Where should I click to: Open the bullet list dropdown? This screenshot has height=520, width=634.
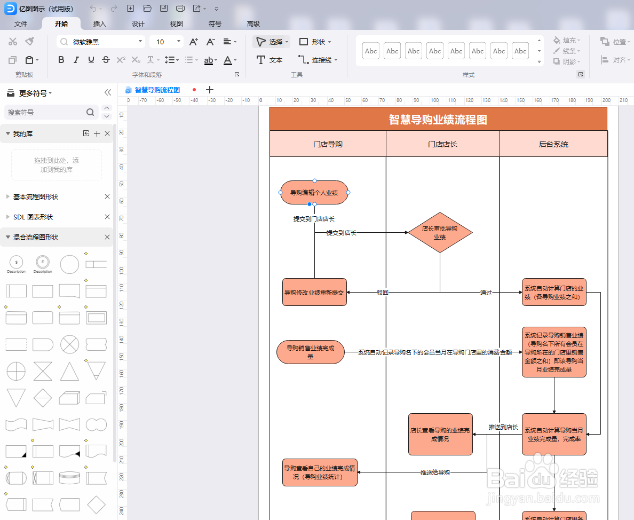click(191, 60)
